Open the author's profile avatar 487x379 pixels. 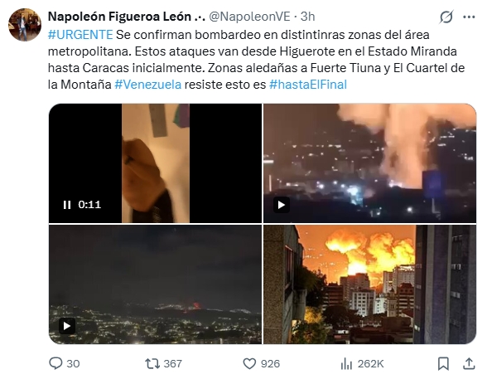point(25,25)
